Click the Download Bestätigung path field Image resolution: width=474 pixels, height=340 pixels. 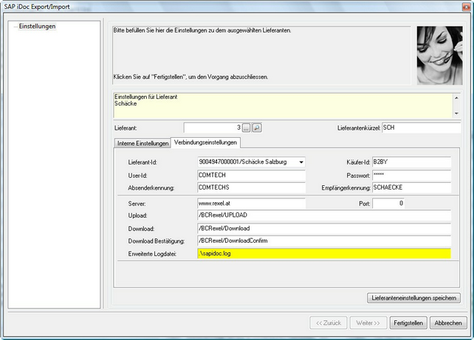[323, 240]
